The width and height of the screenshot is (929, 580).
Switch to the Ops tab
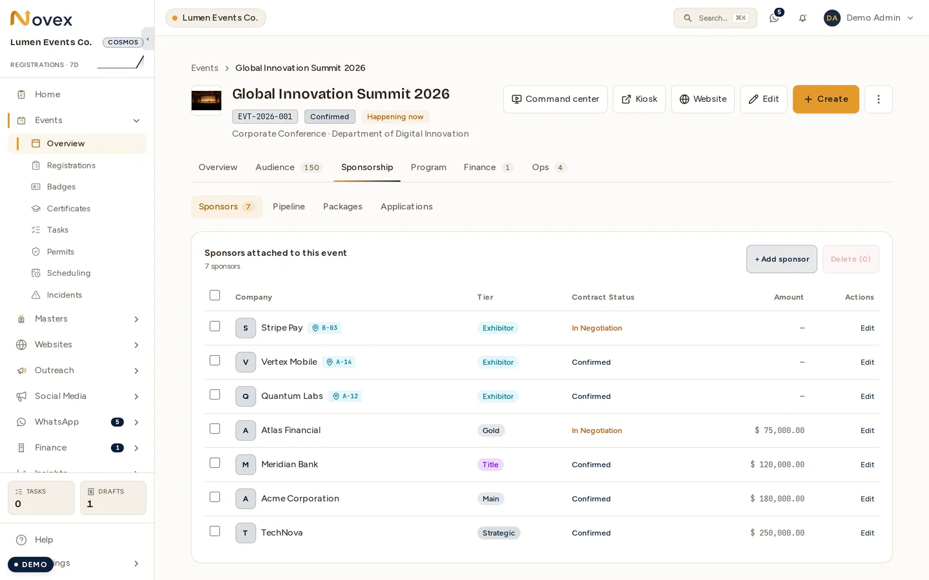point(549,168)
